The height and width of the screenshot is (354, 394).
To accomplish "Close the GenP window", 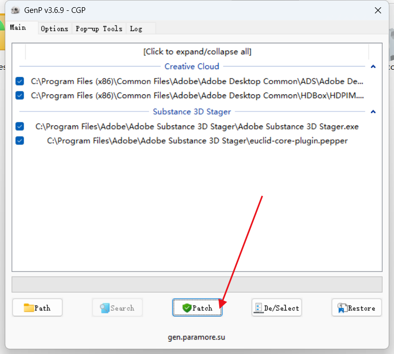I will click(x=378, y=10).
